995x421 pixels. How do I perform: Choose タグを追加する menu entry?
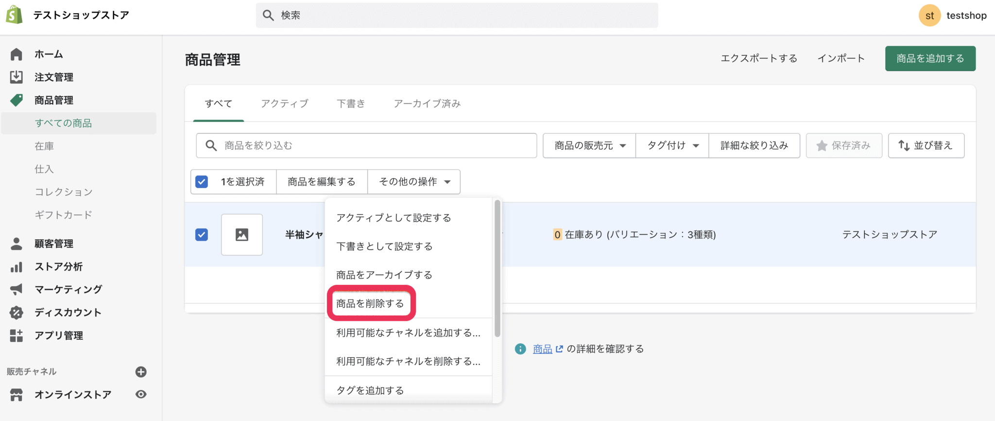(408, 390)
